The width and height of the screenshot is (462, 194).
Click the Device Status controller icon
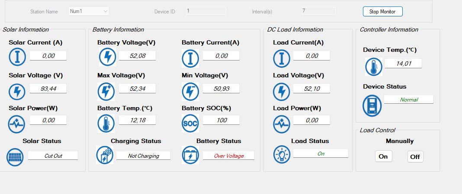372,105
